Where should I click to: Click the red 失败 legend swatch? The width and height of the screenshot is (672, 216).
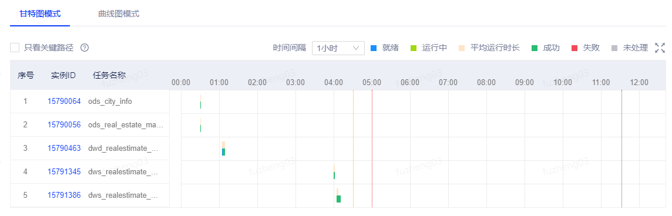[574, 48]
